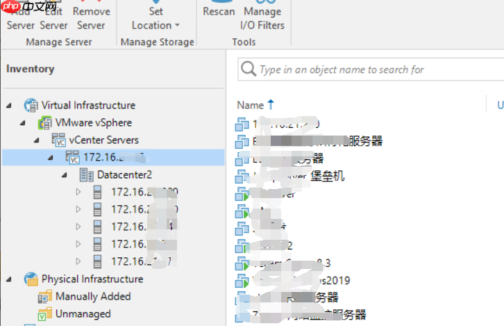Collapse the vCenter Servers node
Viewport: 504px width, 326px height.
[37, 140]
